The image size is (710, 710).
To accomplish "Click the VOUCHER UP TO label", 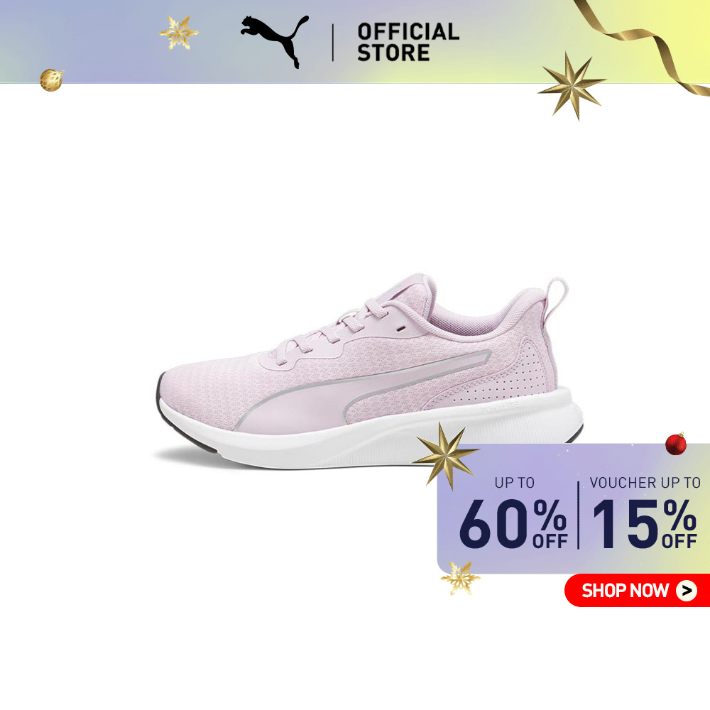I will (645, 483).
